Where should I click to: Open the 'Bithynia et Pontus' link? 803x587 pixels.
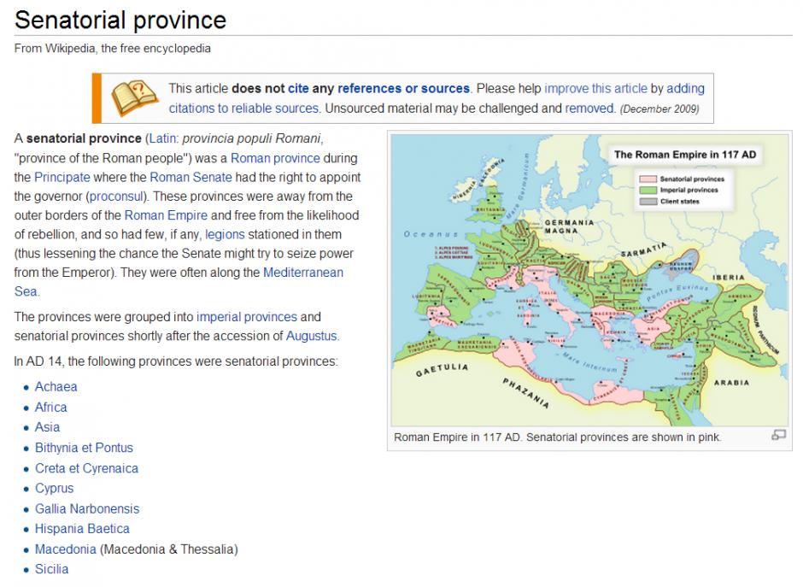[84, 448]
